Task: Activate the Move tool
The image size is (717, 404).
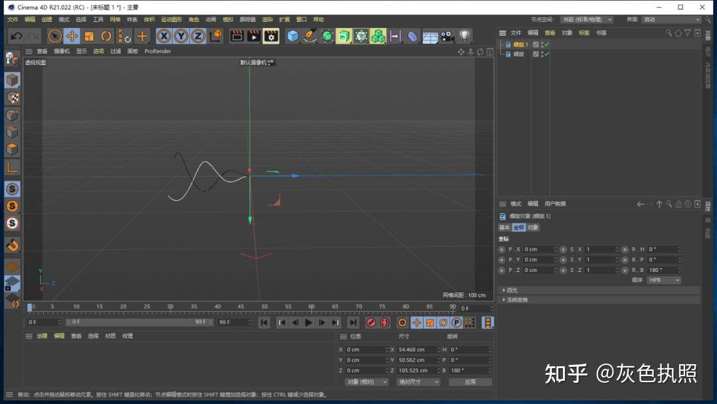Action: 72,36
